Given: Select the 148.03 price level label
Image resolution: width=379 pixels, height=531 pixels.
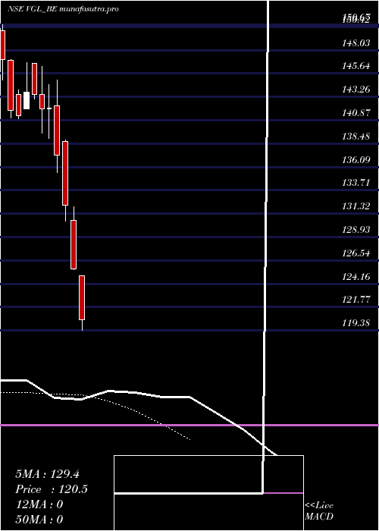Looking at the screenshot, I should (x=356, y=43).
